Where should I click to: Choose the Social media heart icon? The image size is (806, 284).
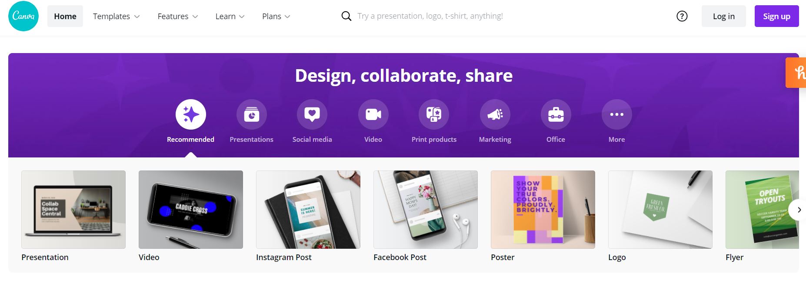click(312, 114)
